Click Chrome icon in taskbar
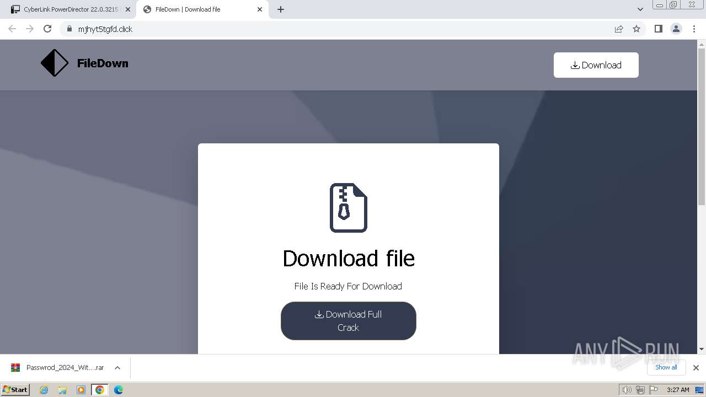The height and width of the screenshot is (397, 706). pyautogui.click(x=100, y=390)
